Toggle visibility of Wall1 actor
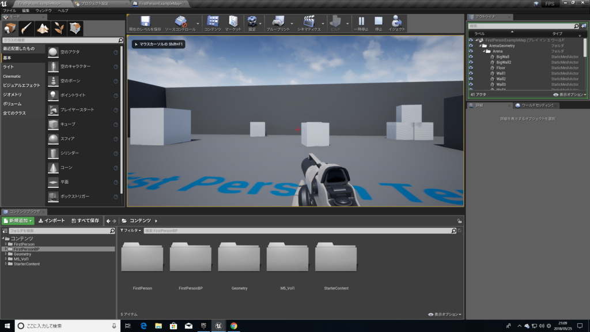This screenshot has width=590, height=332. (471, 73)
